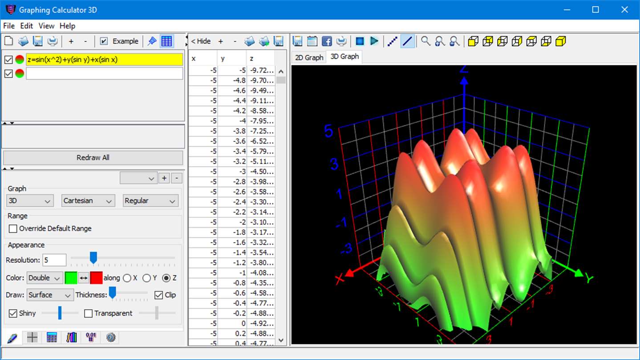Click the magnifier zoom icon
The image size is (640, 360).
[426, 41]
